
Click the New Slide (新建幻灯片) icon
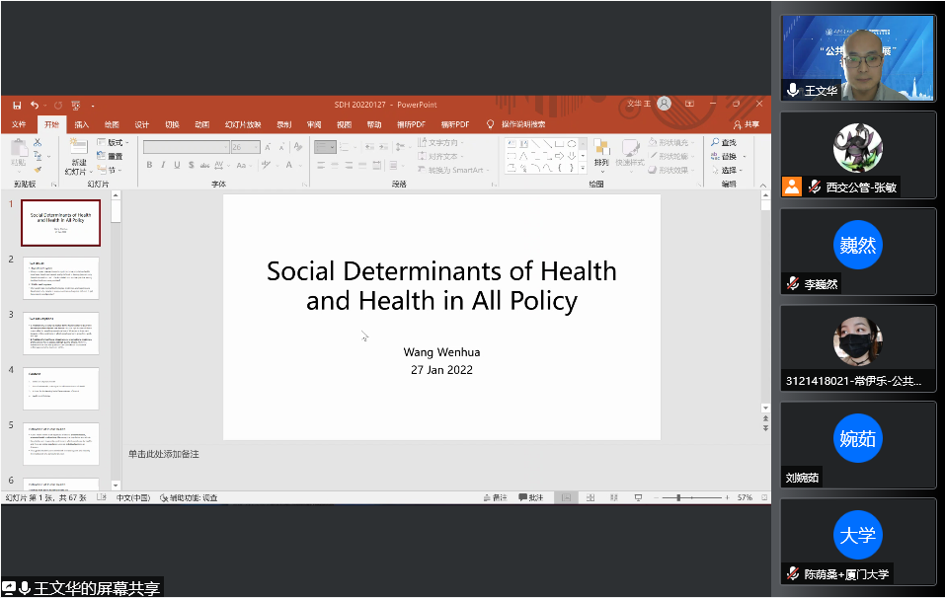tap(77, 151)
